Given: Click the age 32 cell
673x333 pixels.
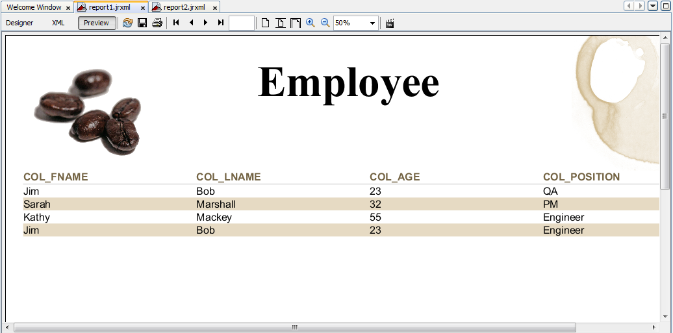Looking at the screenshot, I should pos(375,204).
